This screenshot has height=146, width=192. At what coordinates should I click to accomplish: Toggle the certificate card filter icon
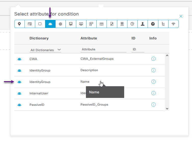30,24
